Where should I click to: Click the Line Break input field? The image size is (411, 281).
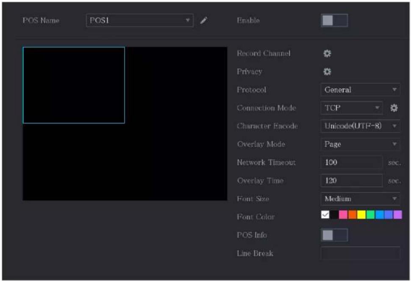coord(360,253)
